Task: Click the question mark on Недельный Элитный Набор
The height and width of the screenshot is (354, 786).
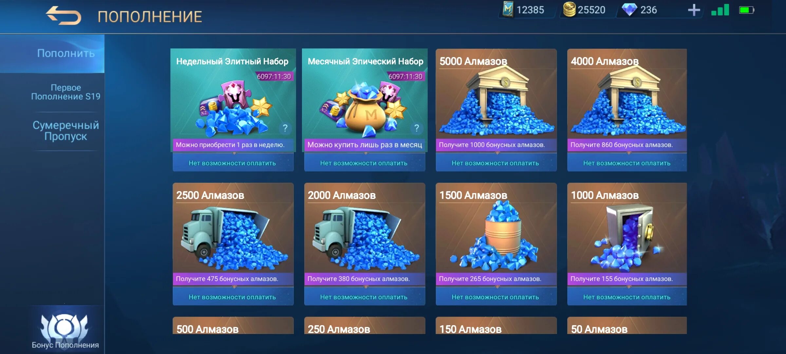Action: click(285, 128)
